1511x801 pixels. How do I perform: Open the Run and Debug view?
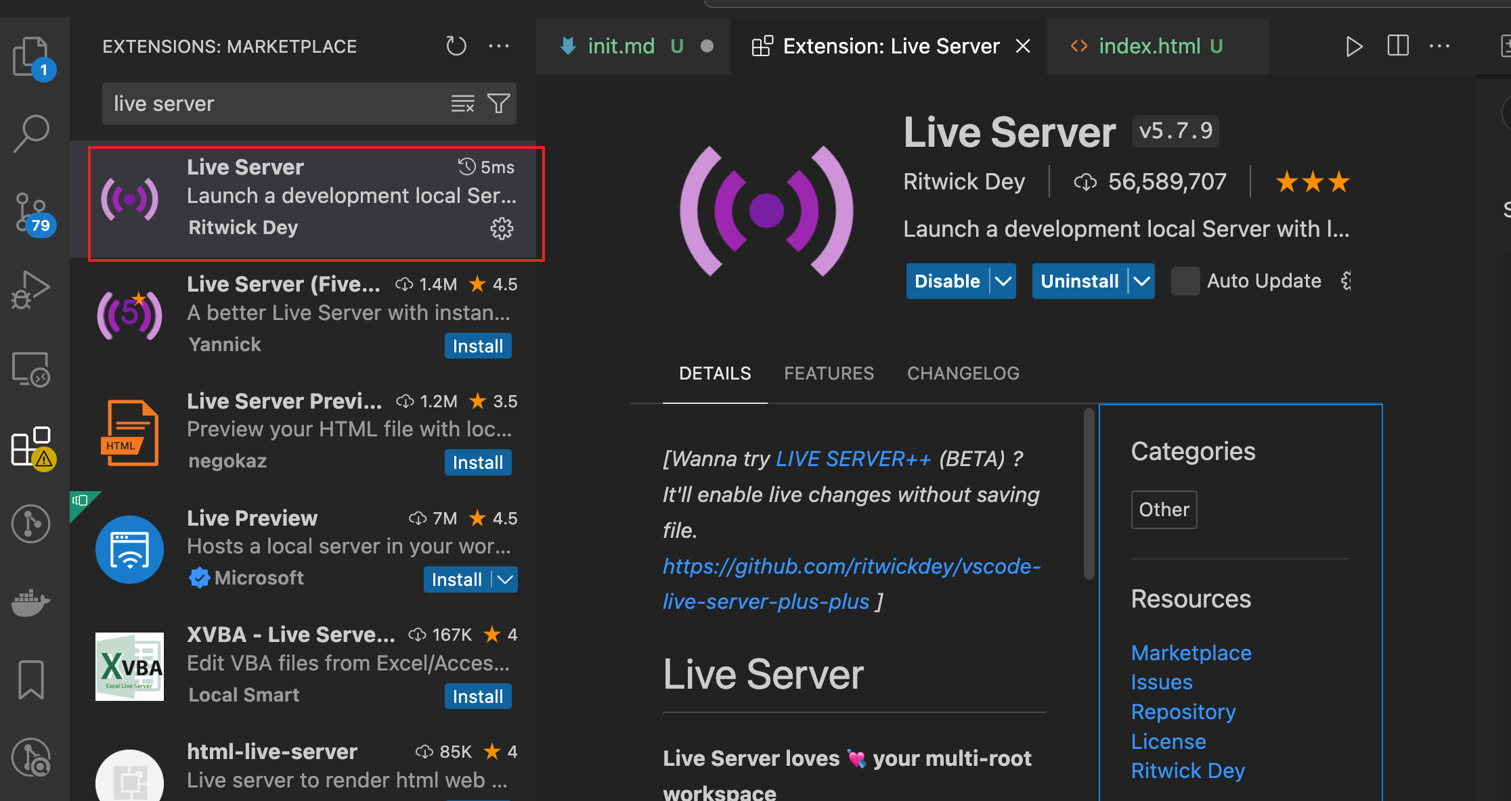(x=31, y=290)
